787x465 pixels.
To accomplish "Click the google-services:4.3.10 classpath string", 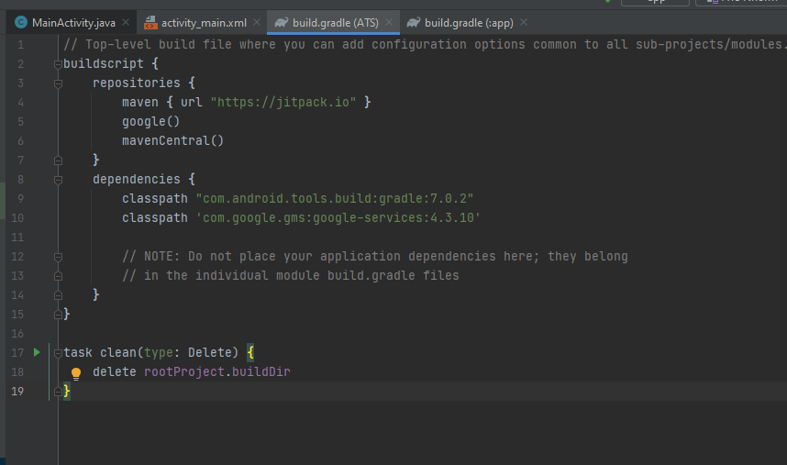I will [x=338, y=217].
